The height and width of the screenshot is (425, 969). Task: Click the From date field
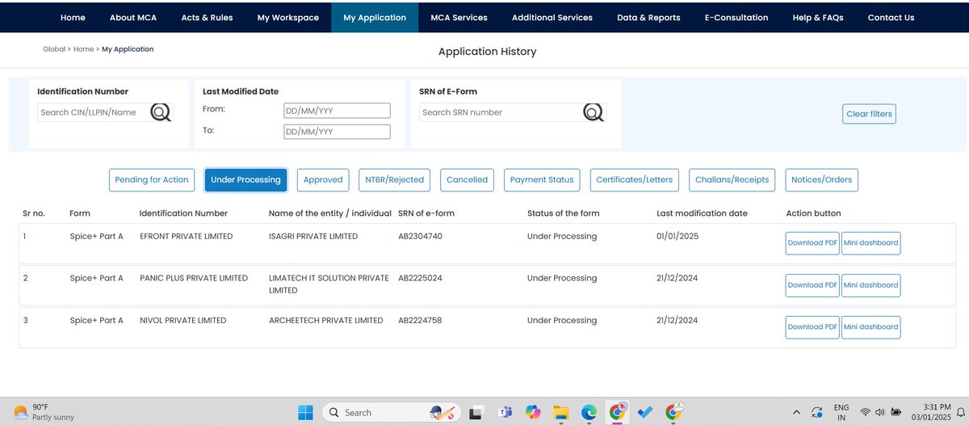pos(337,111)
